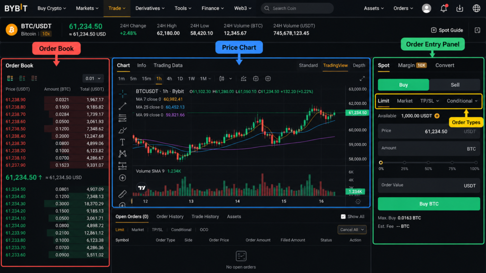This screenshot has width=486, height=273.
Task: Open the Buy Crypto dropdown
Action: (x=52, y=9)
